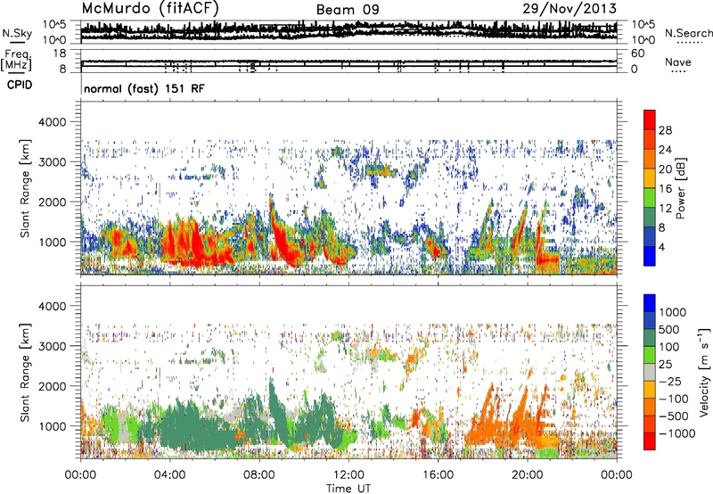Viewport: 713px width, 494px height.
Task: Click the "normal (fast) 151 RF" text
Action: click(144, 88)
